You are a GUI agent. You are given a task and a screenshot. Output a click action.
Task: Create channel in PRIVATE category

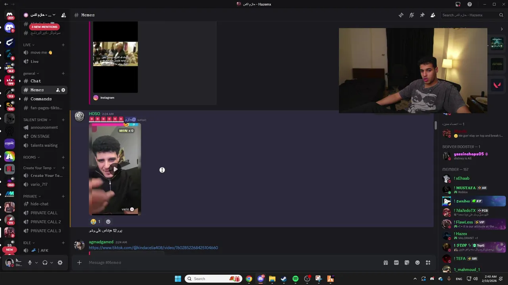pyautogui.click(x=63, y=196)
